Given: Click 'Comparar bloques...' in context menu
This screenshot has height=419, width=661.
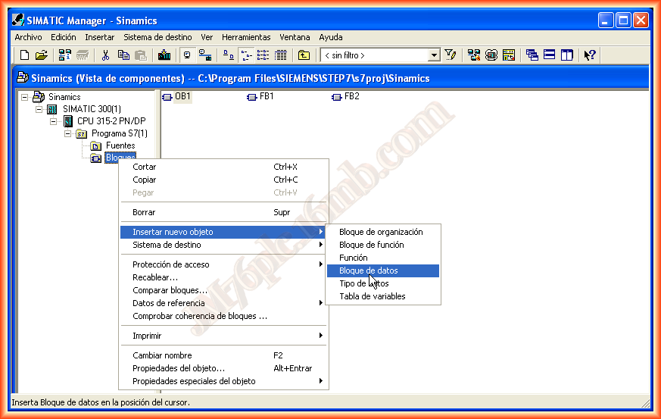Looking at the screenshot, I should tap(170, 290).
